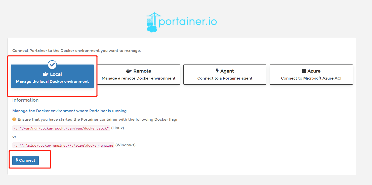
Task: Click 'Manage the local Docker environment' text
Action: (52, 82)
